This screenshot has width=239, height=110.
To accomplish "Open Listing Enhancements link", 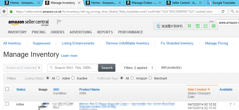I will [78, 43].
